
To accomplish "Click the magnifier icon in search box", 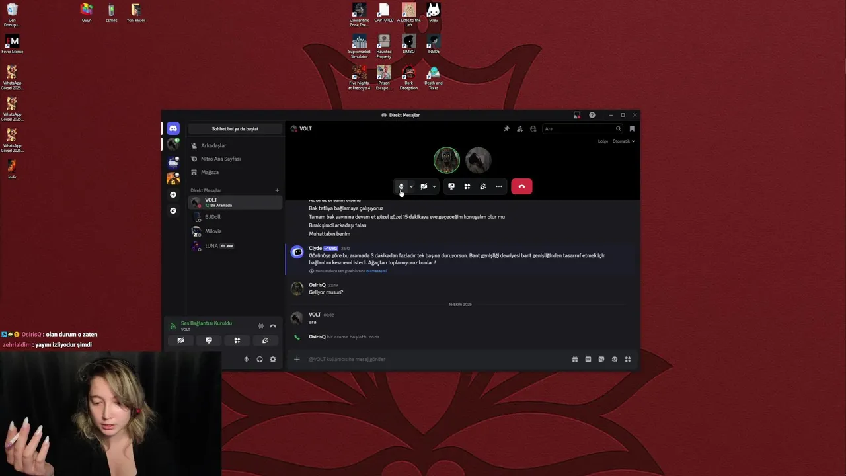I will click(619, 129).
